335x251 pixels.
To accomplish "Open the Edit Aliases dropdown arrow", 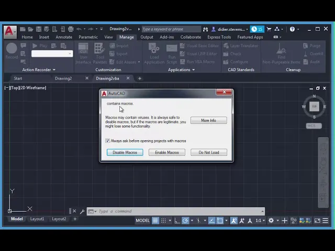I will (139, 62).
